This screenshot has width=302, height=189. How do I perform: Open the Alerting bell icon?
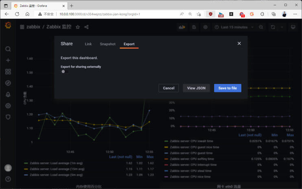pyautogui.click(x=8, y=94)
